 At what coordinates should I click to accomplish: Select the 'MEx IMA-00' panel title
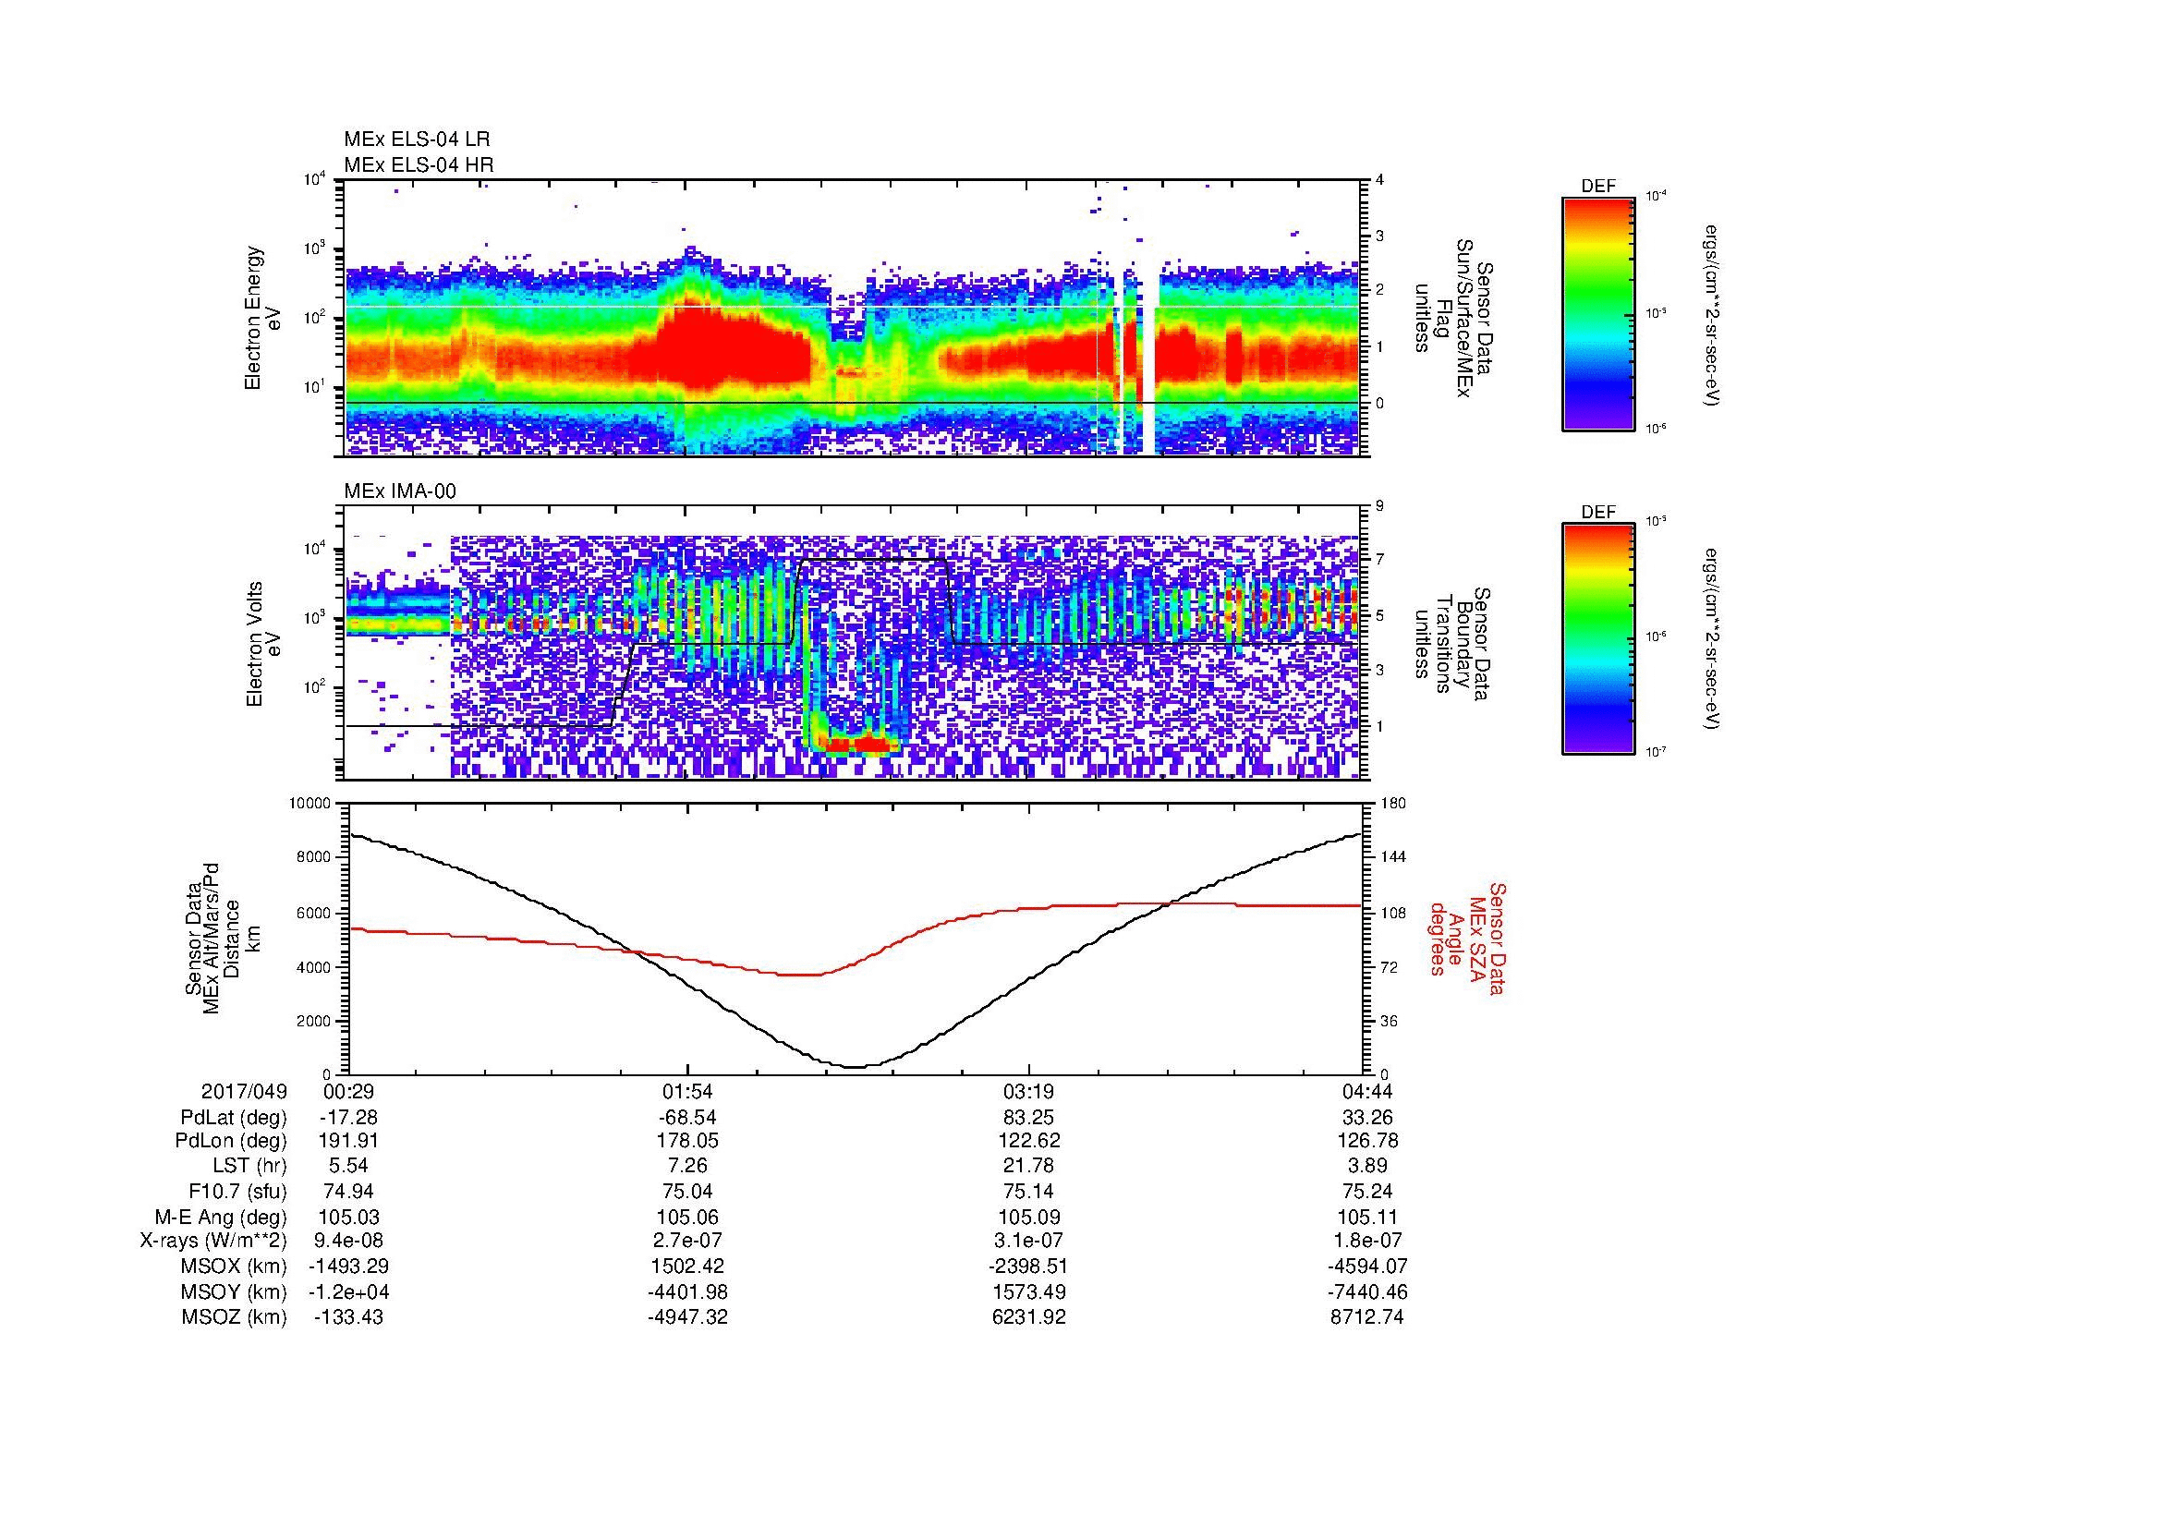pyautogui.click(x=400, y=491)
